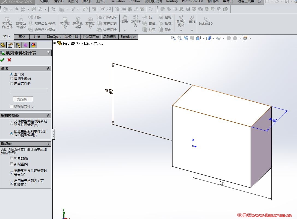Choose the Lofted Cut (放样切割) tool
The image size is (297, 219).
pyautogui.click(x=107, y=23)
